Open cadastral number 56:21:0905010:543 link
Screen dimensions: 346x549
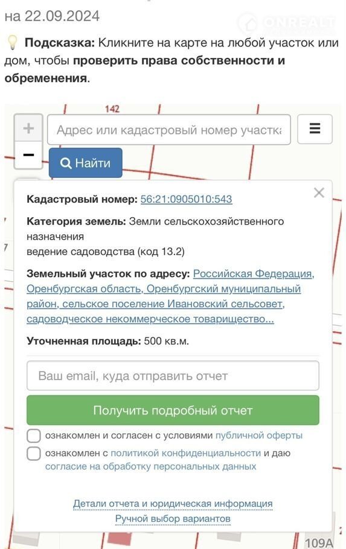186,199
